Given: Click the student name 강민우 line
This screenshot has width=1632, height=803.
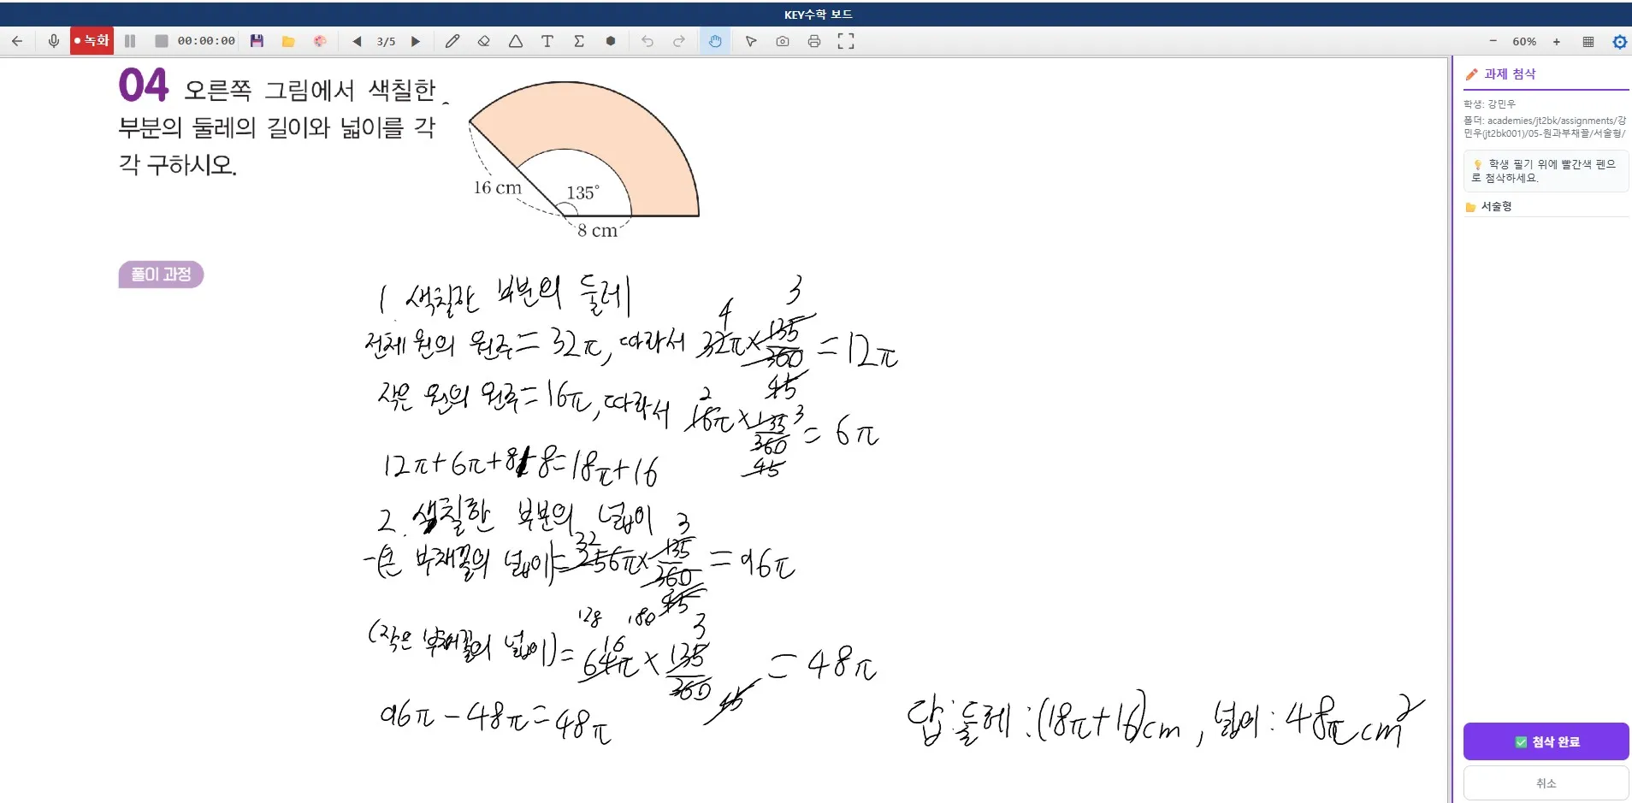Looking at the screenshot, I should [1489, 104].
